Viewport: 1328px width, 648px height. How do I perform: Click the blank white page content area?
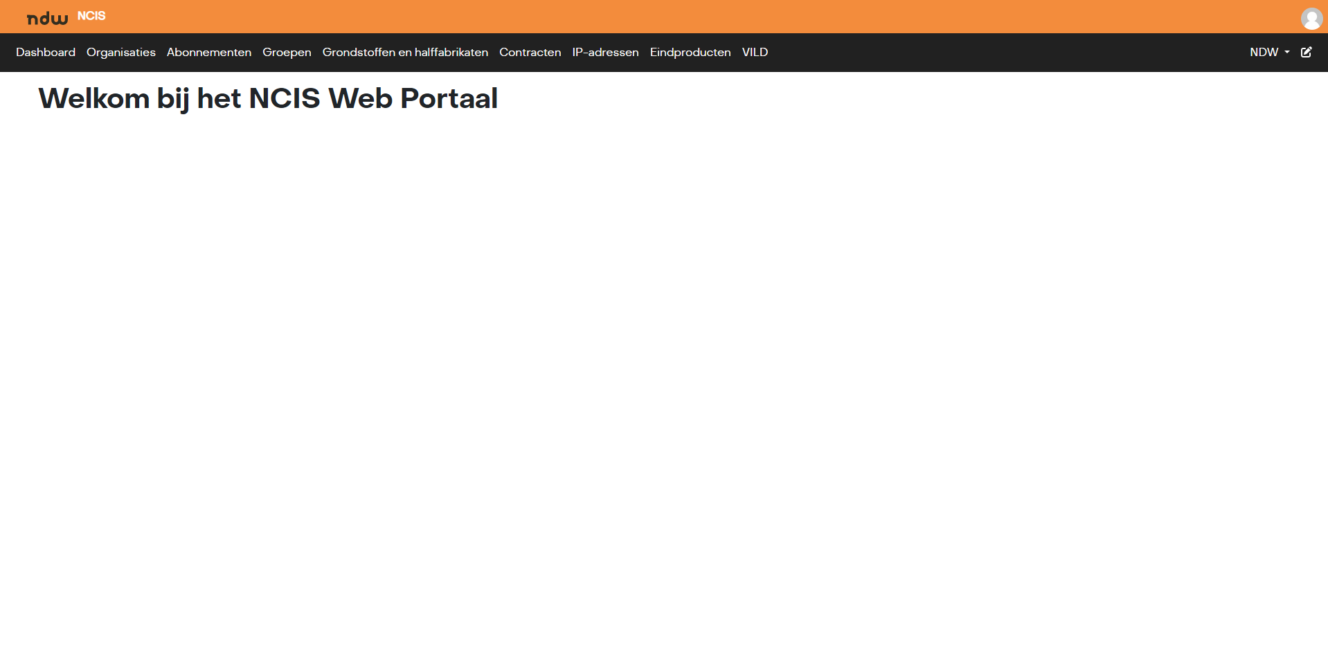(664, 381)
